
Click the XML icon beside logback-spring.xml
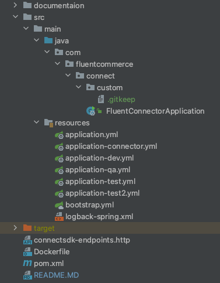click(x=59, y=217)
